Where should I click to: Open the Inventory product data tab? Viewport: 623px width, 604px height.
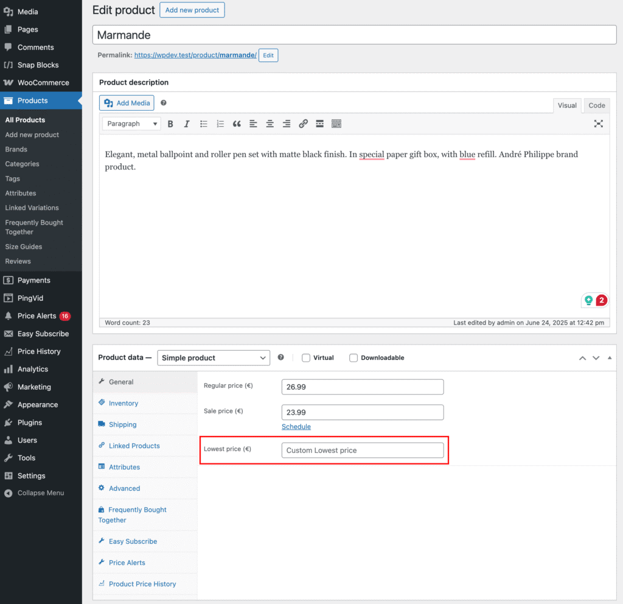(124, 403)
